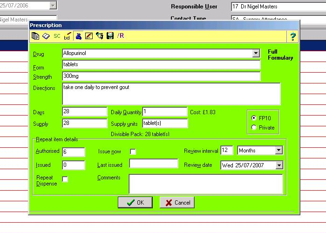Click the floppy disk save icon
326x233 pixels.
coord(110,36)
